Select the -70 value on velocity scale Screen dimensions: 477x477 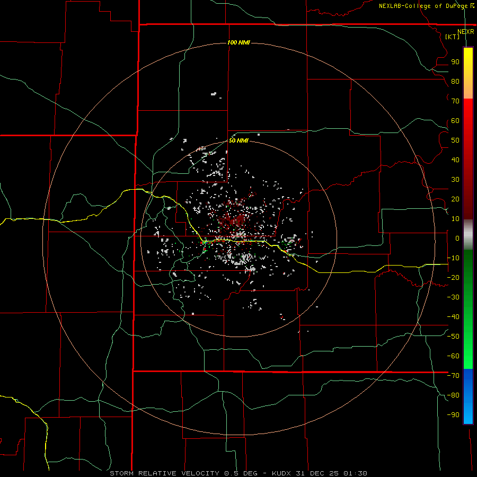[x=453, y=376]
